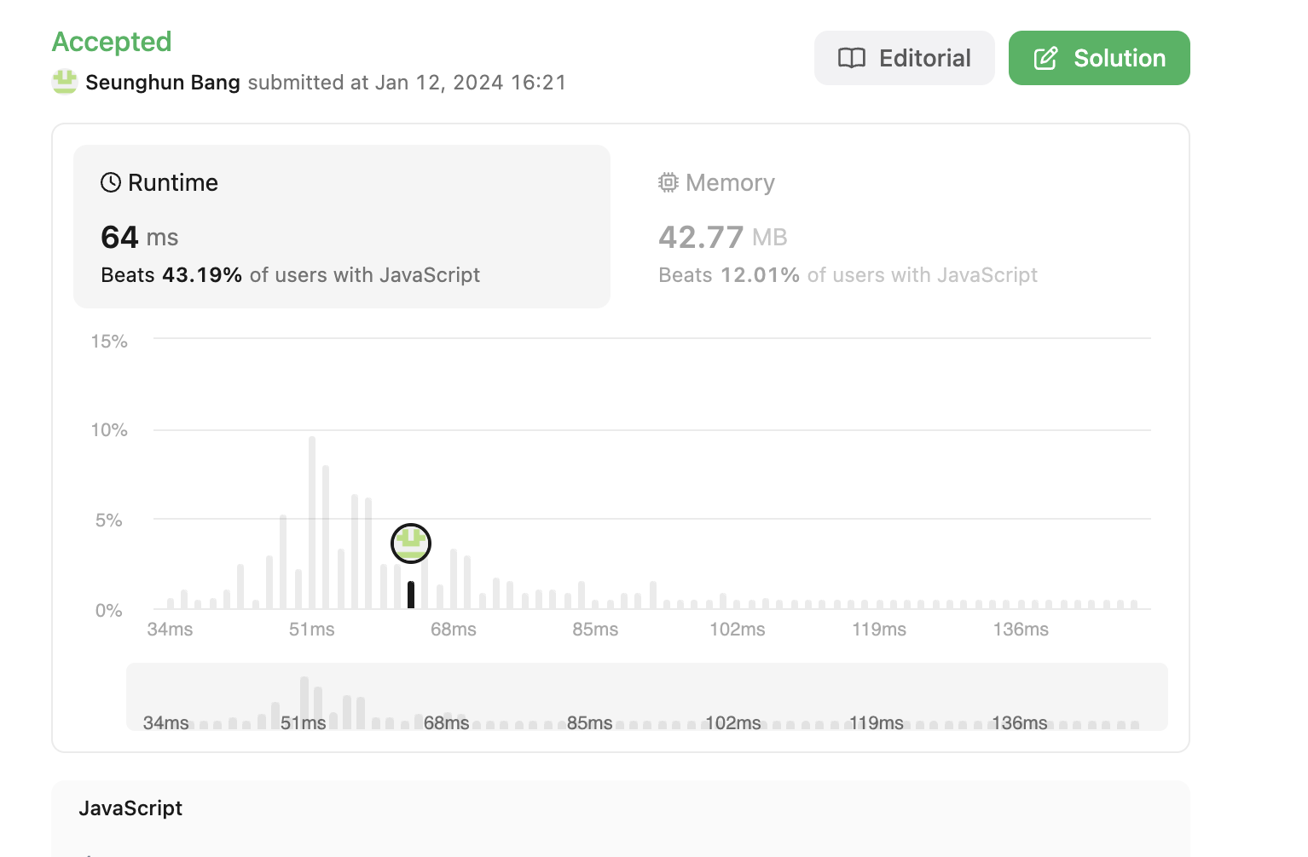Click the green Solution button
The image size is (1308, 857).
pos(1099,58)
